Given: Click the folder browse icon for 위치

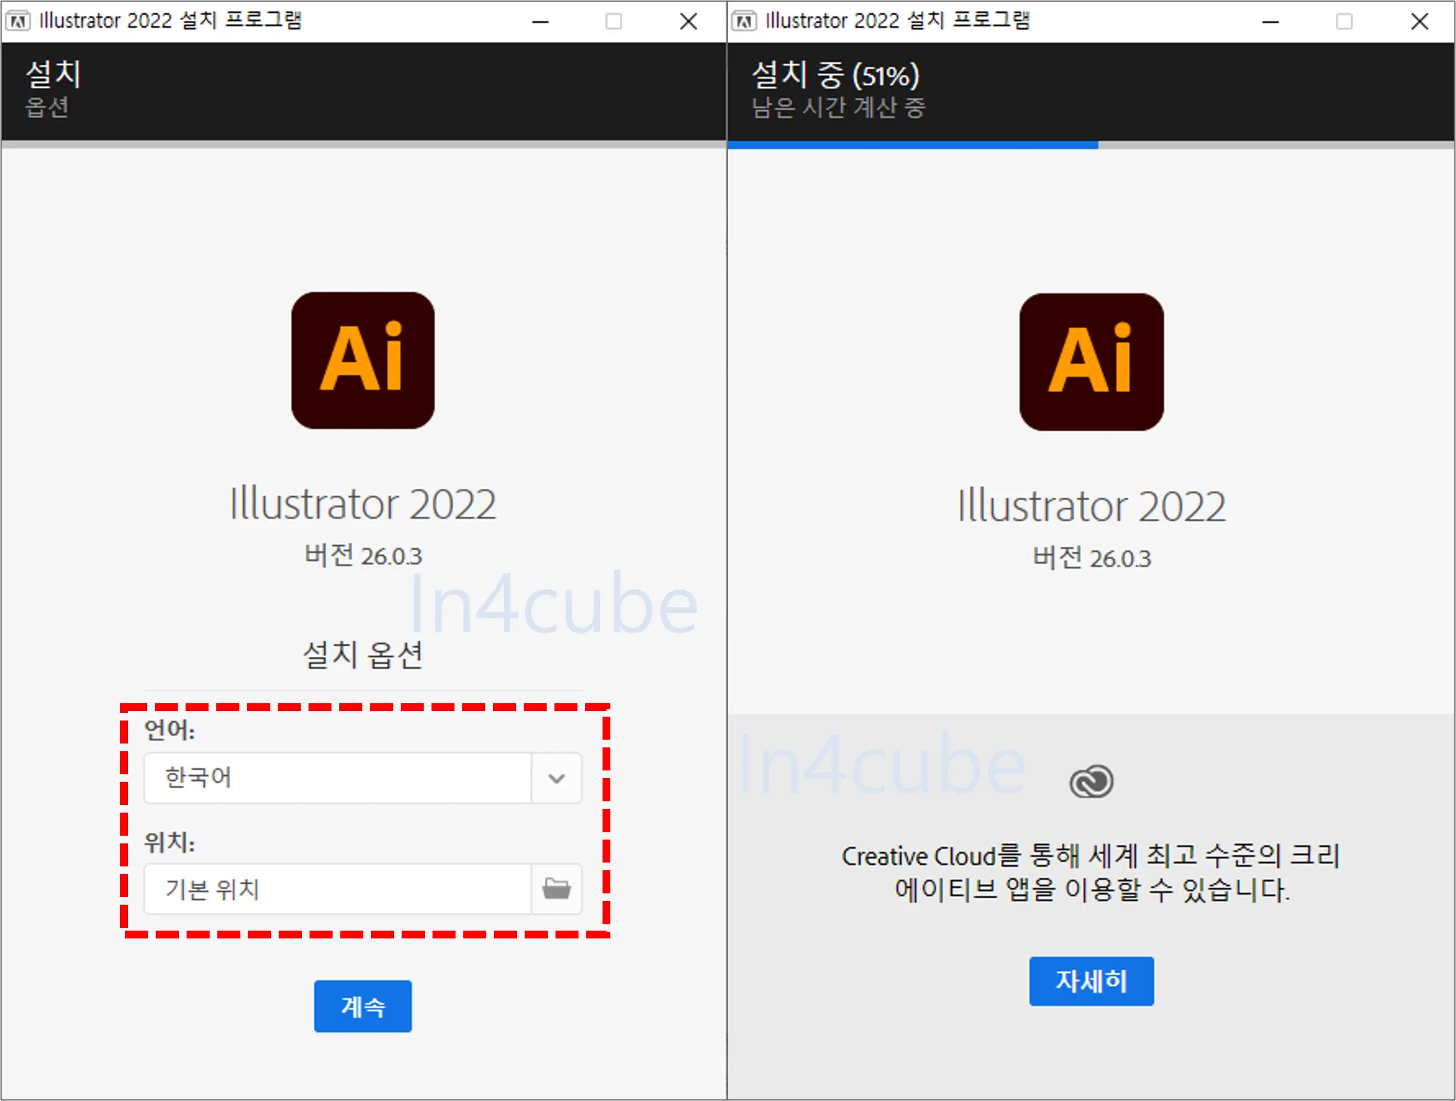Looking at the screenshot, I should (x=556, y=889).
